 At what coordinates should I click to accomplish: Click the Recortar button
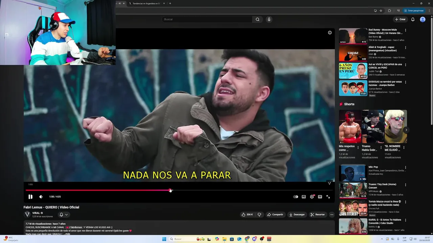click(318, 215)
